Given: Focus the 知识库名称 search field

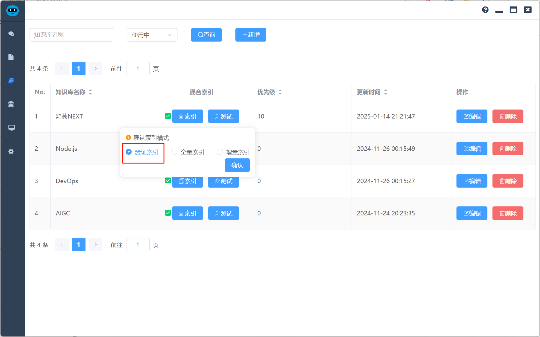Looking at the screenshot, I should [71, 35].
